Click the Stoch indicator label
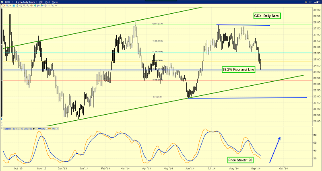This screenshot has width=322, height=171. [8, 129]
